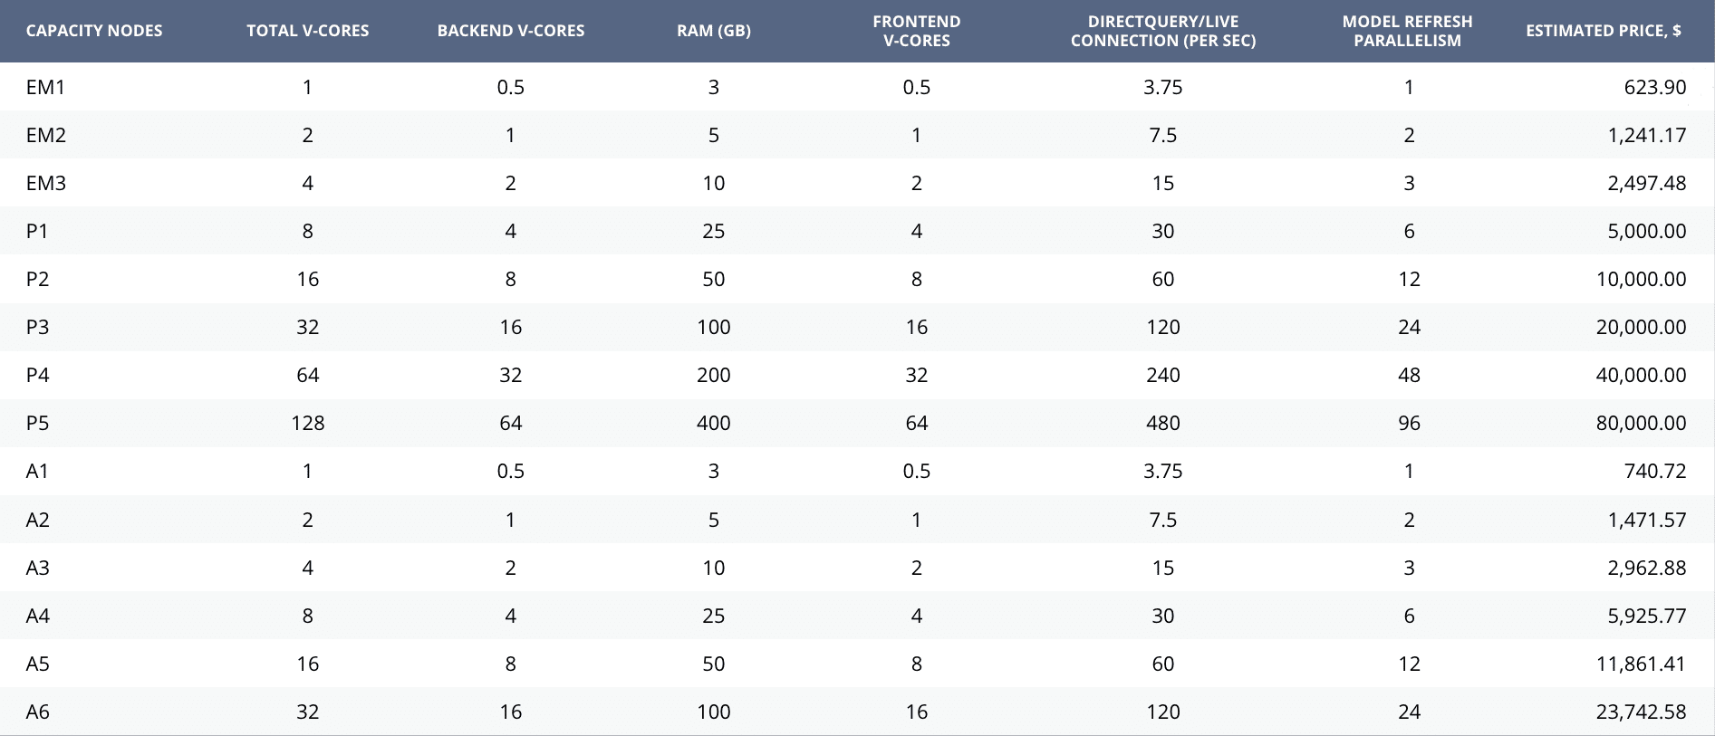Click the Capacity Nodes column header
The image size is (1715, 736).
tap(94, 31)
